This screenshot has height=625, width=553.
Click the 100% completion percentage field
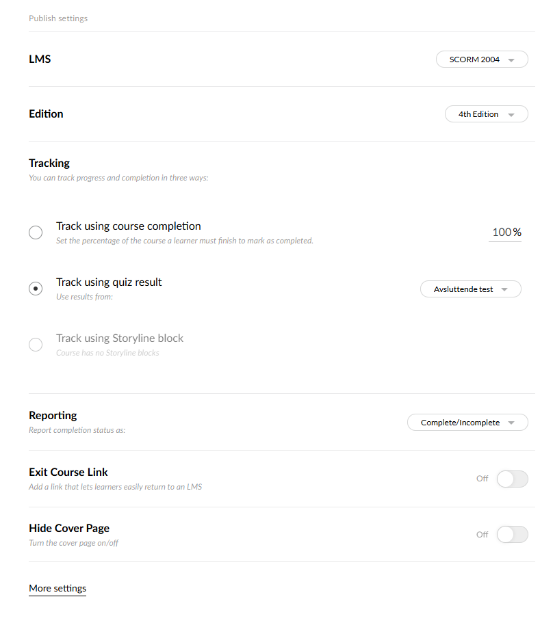pyautogui.click(x=506, y=232)
